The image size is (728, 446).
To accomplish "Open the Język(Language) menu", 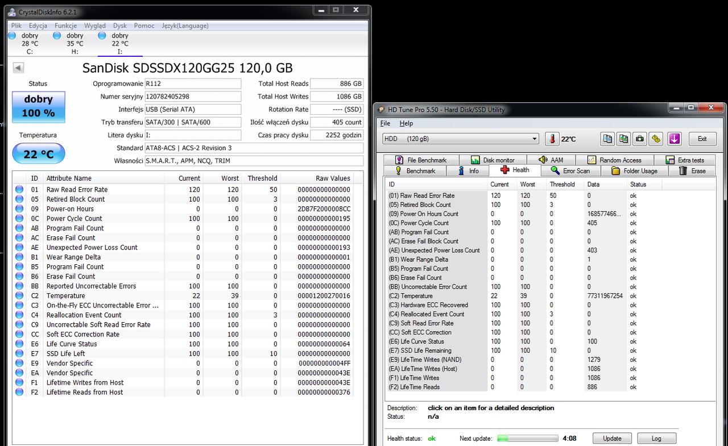I will [x=185, y=26].
